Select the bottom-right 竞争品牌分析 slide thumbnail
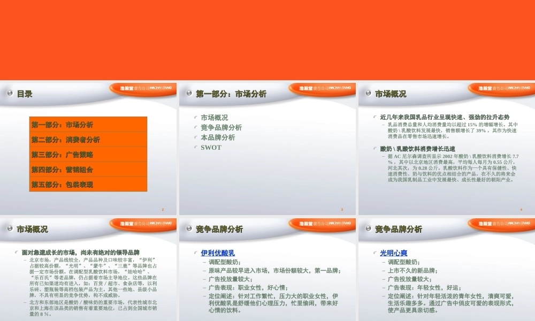 [x=446, y=267]
